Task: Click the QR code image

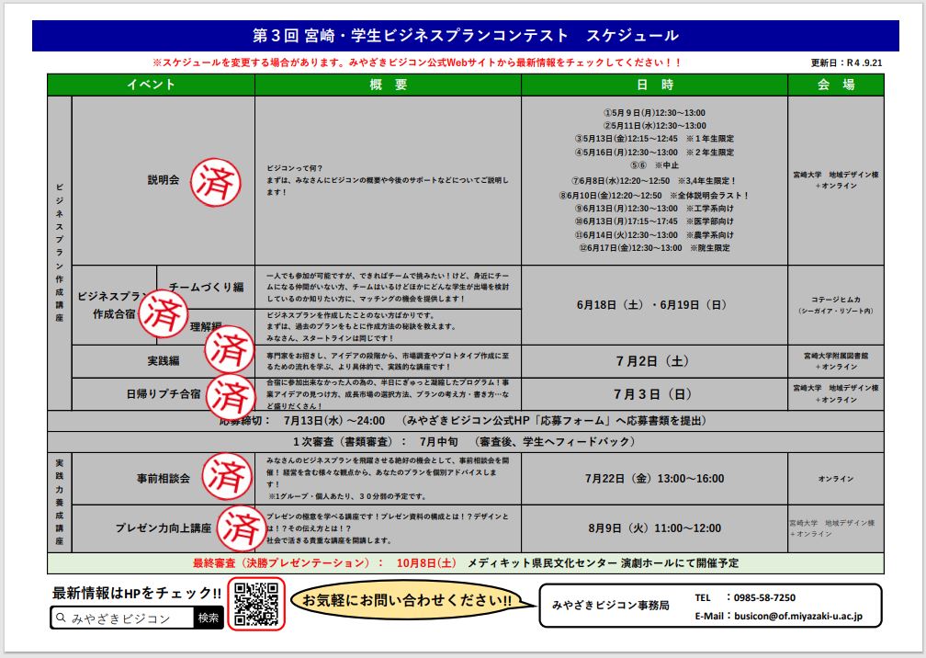Action: (x=256, y=604)
